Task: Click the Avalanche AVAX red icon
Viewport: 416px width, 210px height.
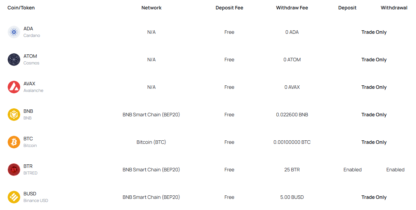Action: pyautogui.click(x=14, y=87)
